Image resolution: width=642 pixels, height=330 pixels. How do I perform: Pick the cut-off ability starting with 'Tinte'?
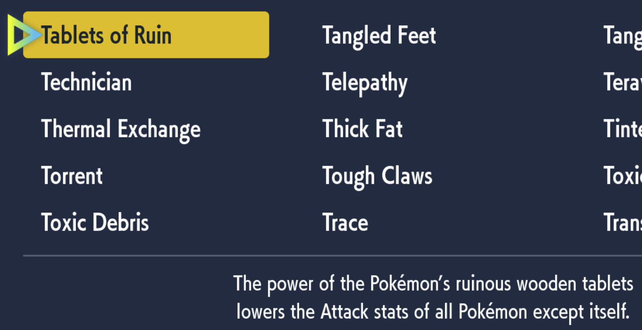(x=623, y=129)
